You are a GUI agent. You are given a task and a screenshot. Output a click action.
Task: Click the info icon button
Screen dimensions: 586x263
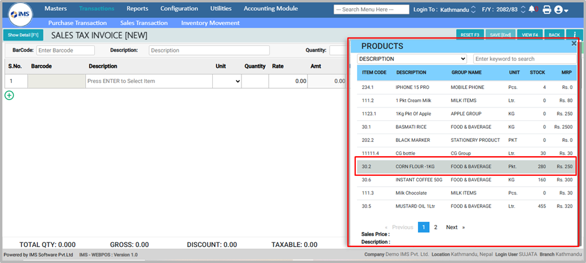[x=574, y=35]
